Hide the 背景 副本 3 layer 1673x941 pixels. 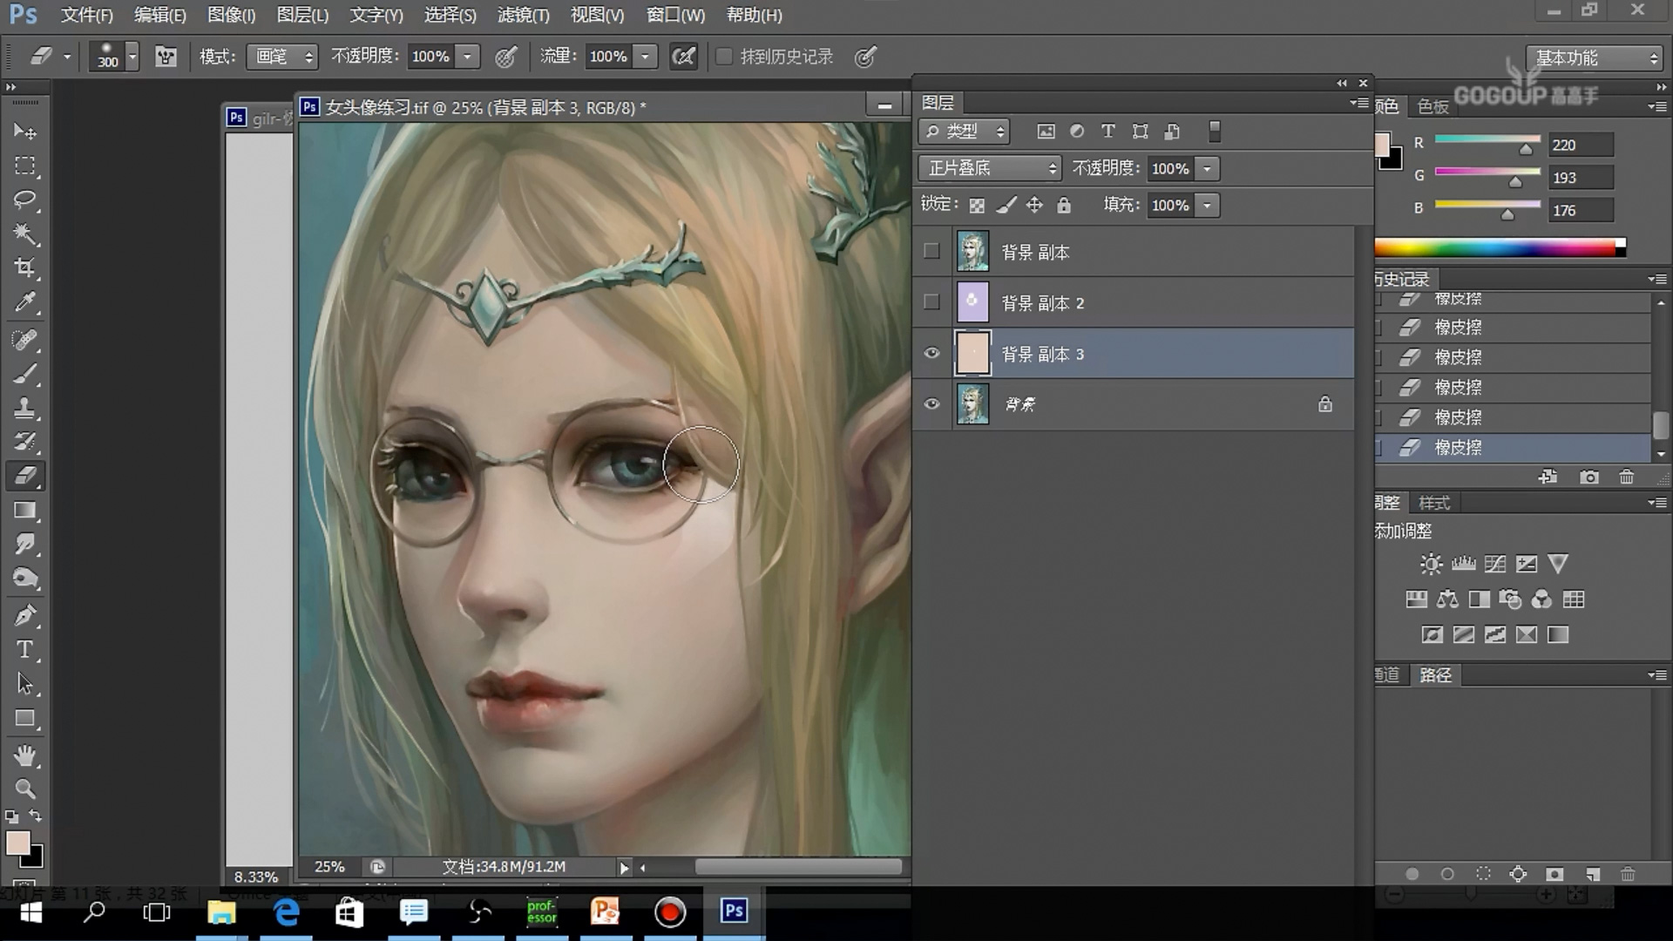[931, 353]
